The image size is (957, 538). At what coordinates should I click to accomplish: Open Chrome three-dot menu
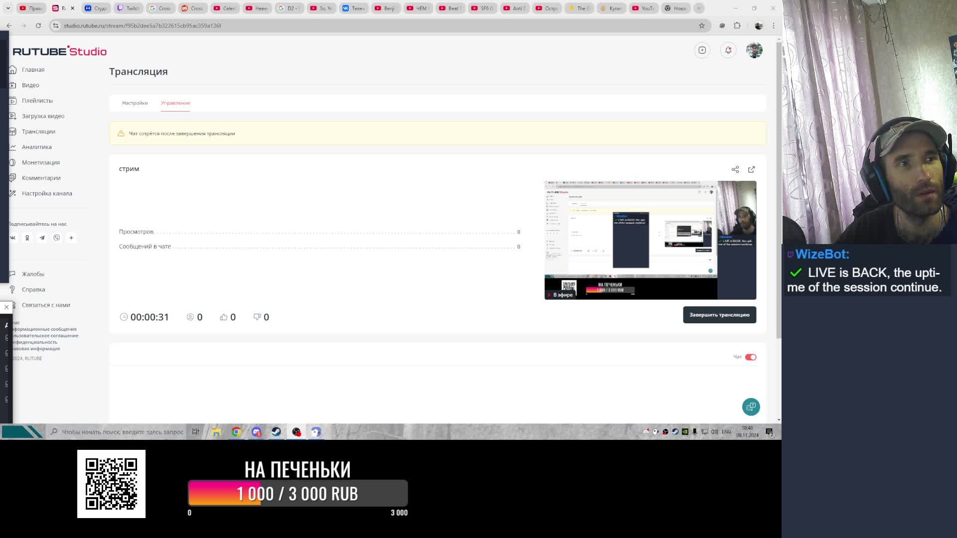(x=774, y=25)
